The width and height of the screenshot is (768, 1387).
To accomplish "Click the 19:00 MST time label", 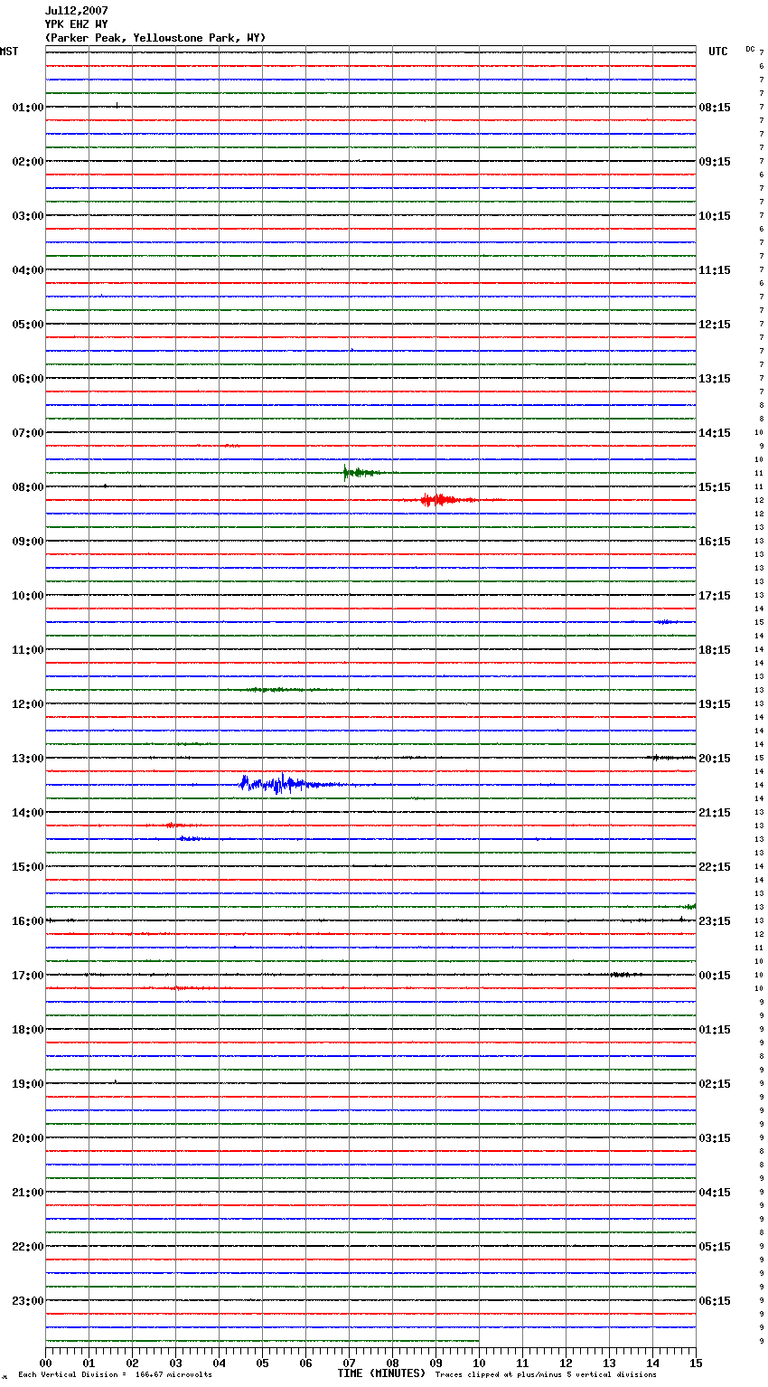I will (28, 1084).
